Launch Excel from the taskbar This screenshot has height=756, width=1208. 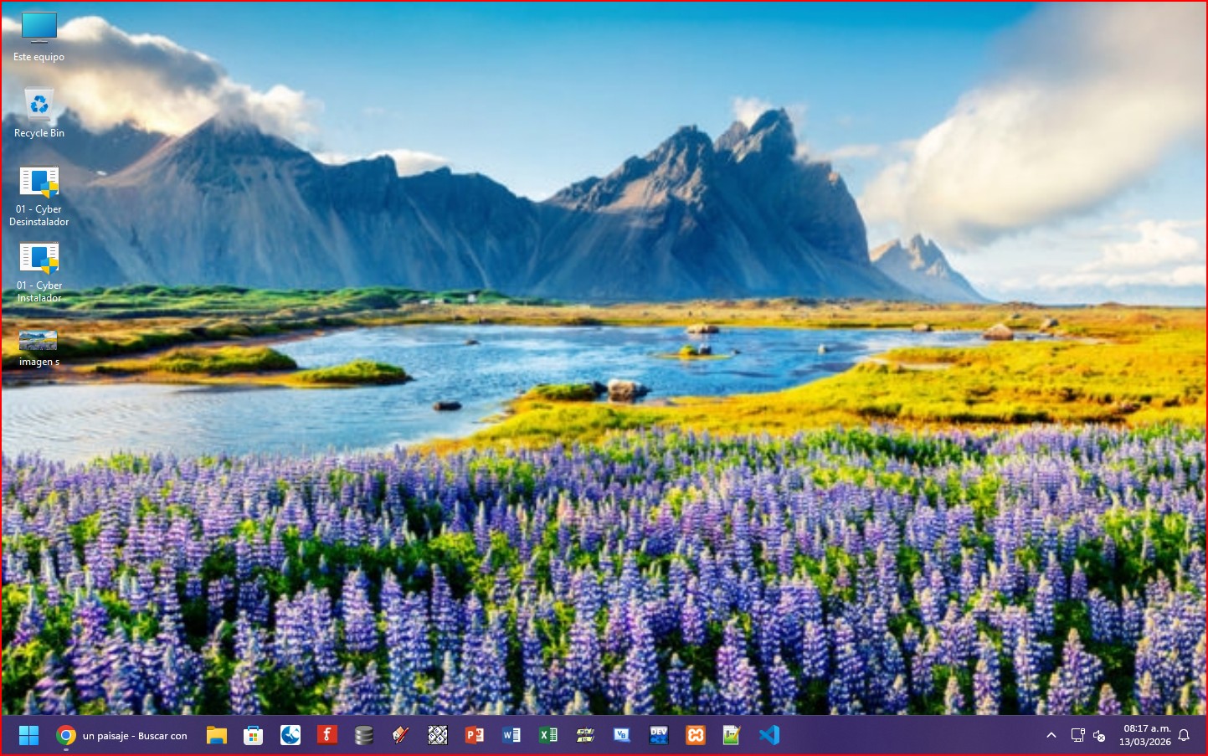548,735
